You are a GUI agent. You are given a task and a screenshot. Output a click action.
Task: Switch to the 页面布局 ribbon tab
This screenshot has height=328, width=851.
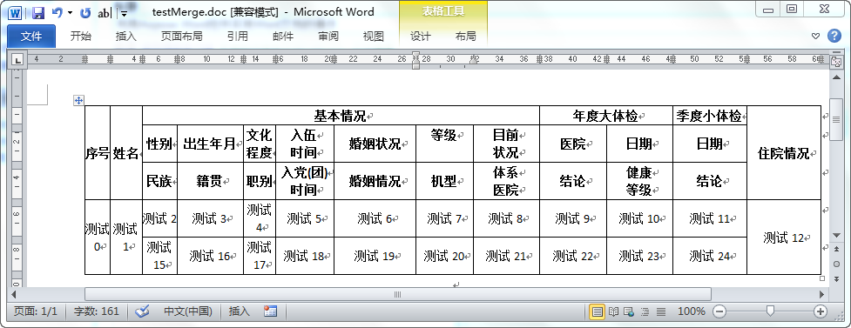click(x=182, y=37)
